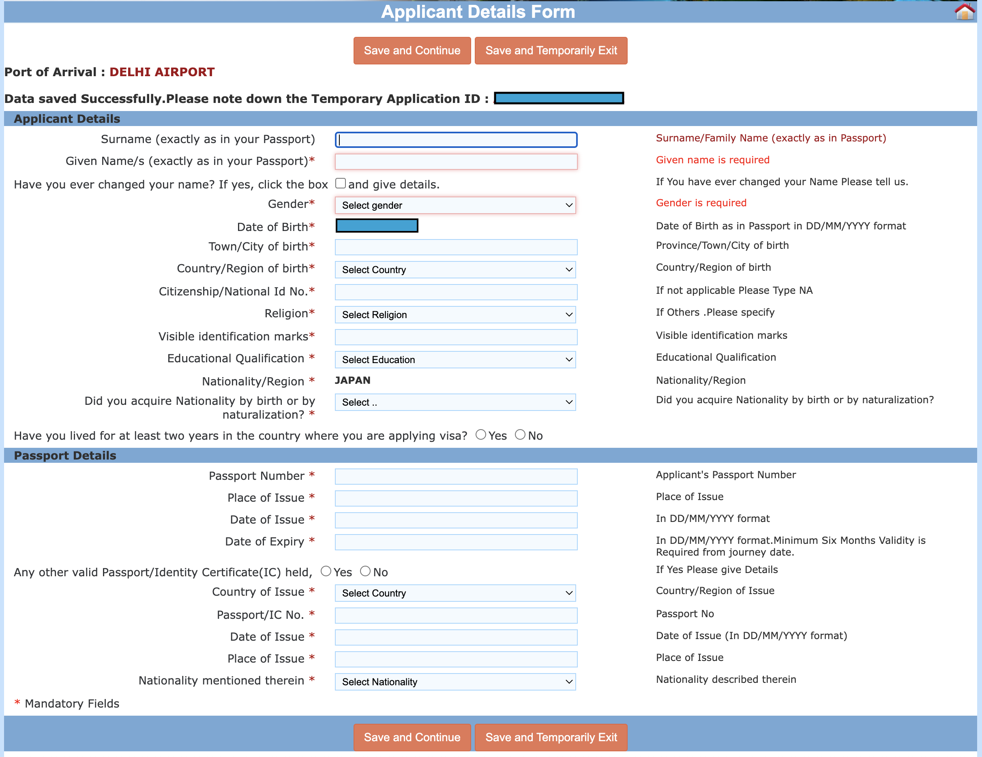The width and height of the screenshot is (982, 757).
Task: Click the Date of Expiry field
Action: tap(456, 542)
